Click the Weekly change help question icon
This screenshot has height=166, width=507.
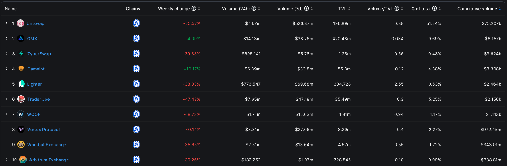coord(194,8)
